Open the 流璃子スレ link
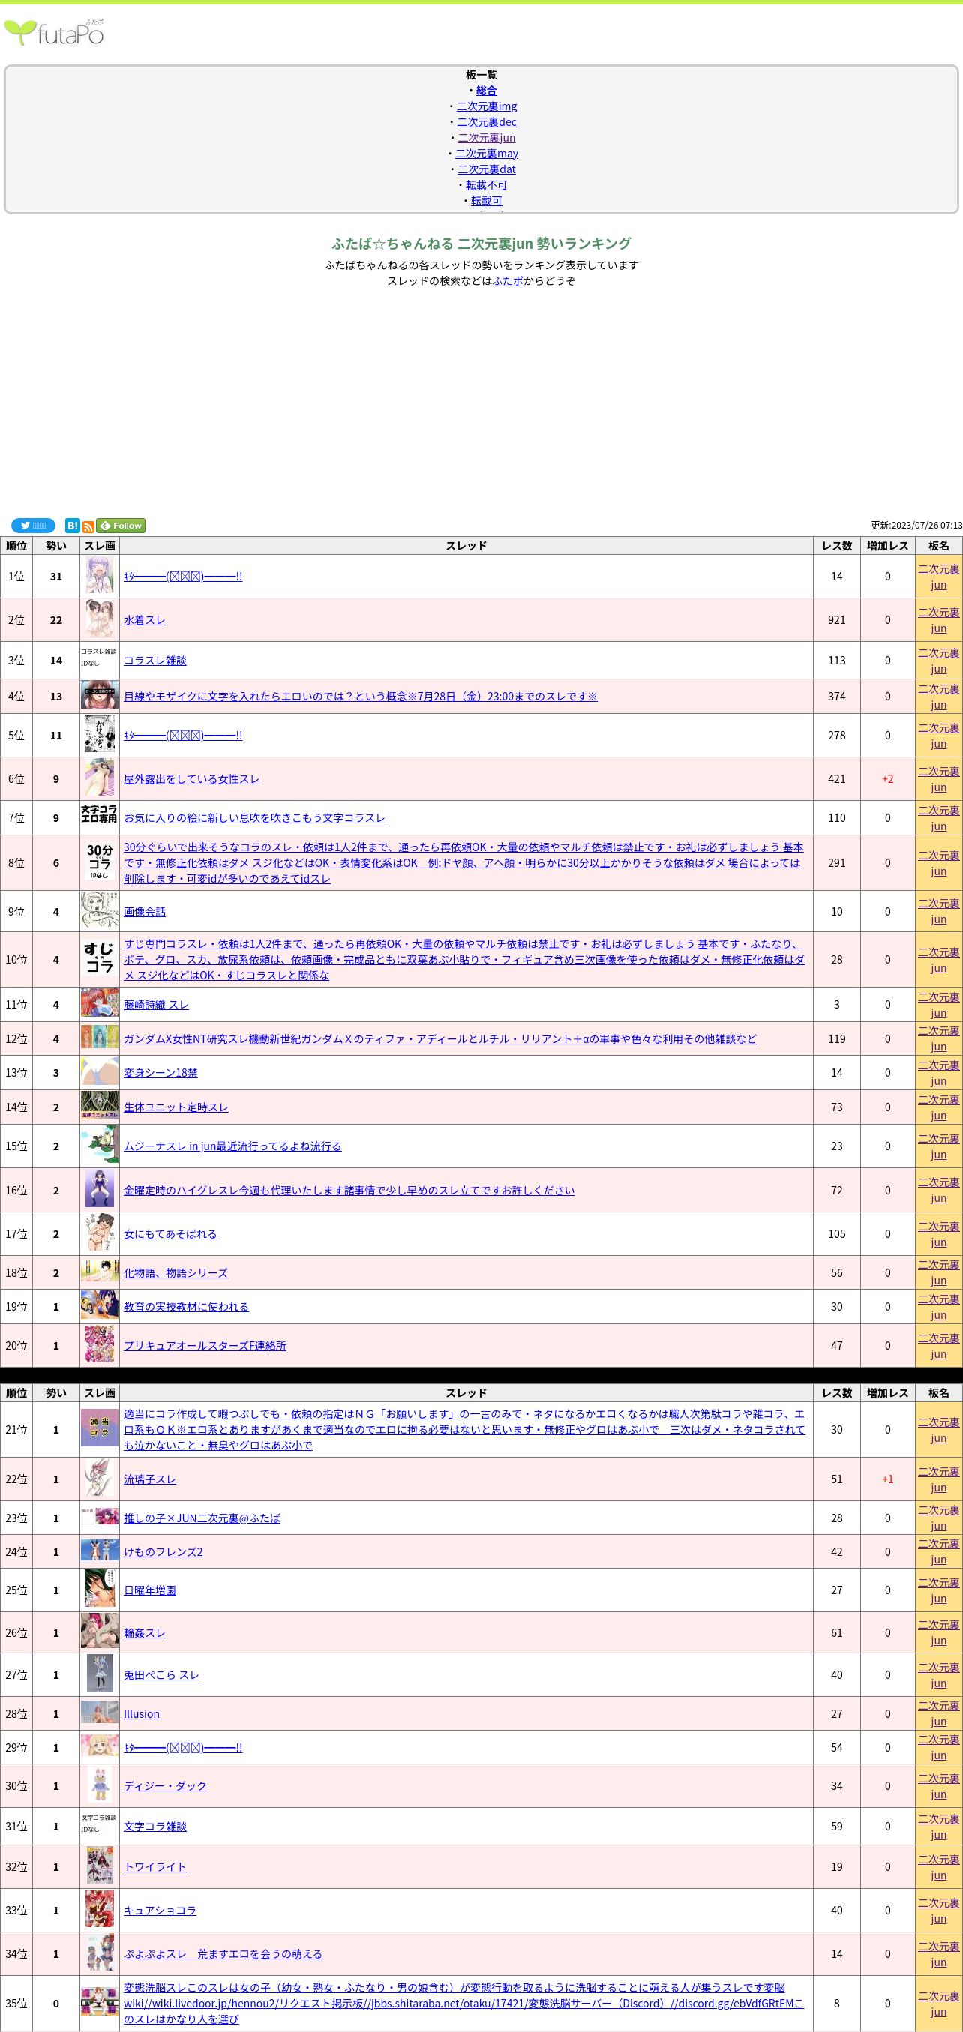The height and width of the screenshot is (2032, 963). tap(150, 1479)
